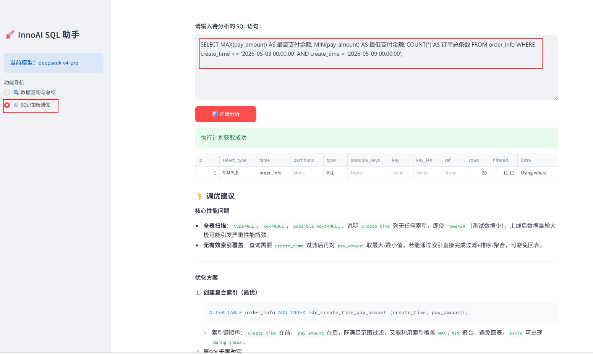Click the table column header
Screen dimensions: 593x354
273,160
